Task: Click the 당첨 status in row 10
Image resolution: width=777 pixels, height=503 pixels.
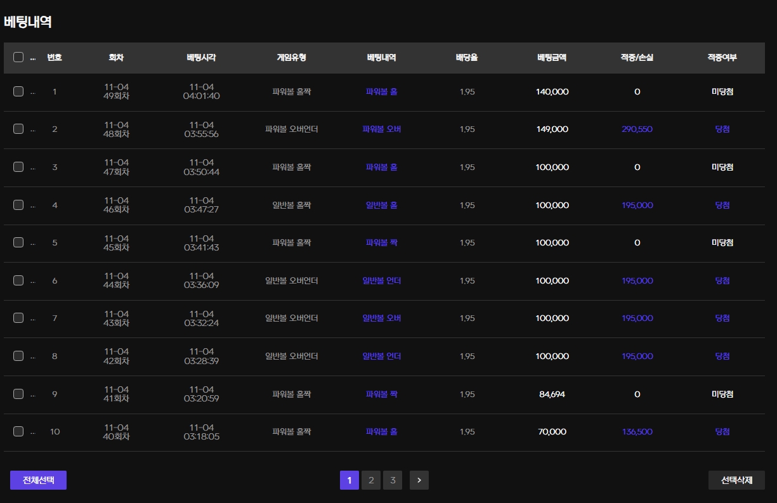Action: (722, 431)
